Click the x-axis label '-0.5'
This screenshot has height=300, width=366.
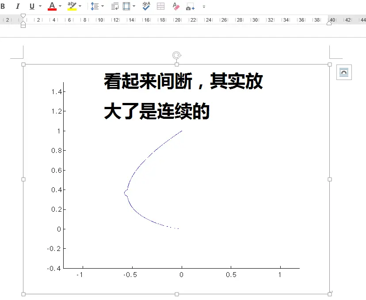(130, 275)
